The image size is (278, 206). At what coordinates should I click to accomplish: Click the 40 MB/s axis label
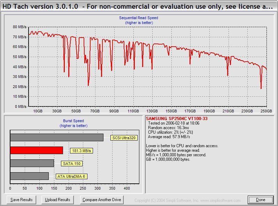click(x=20, y=67)
